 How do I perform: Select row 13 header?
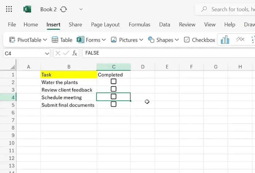pyautogui.click(x=8, y=166)
